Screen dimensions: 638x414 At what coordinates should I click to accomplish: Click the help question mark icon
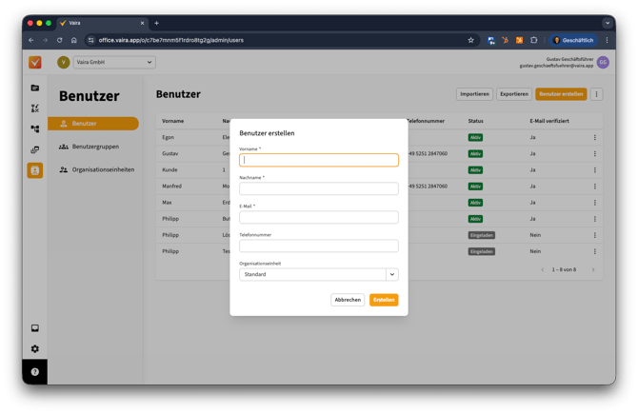point(35,371)
